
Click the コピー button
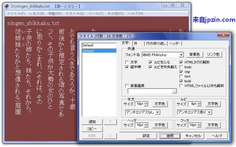coord(92,129)
